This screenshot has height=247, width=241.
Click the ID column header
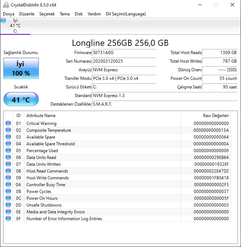coord(18,116)
